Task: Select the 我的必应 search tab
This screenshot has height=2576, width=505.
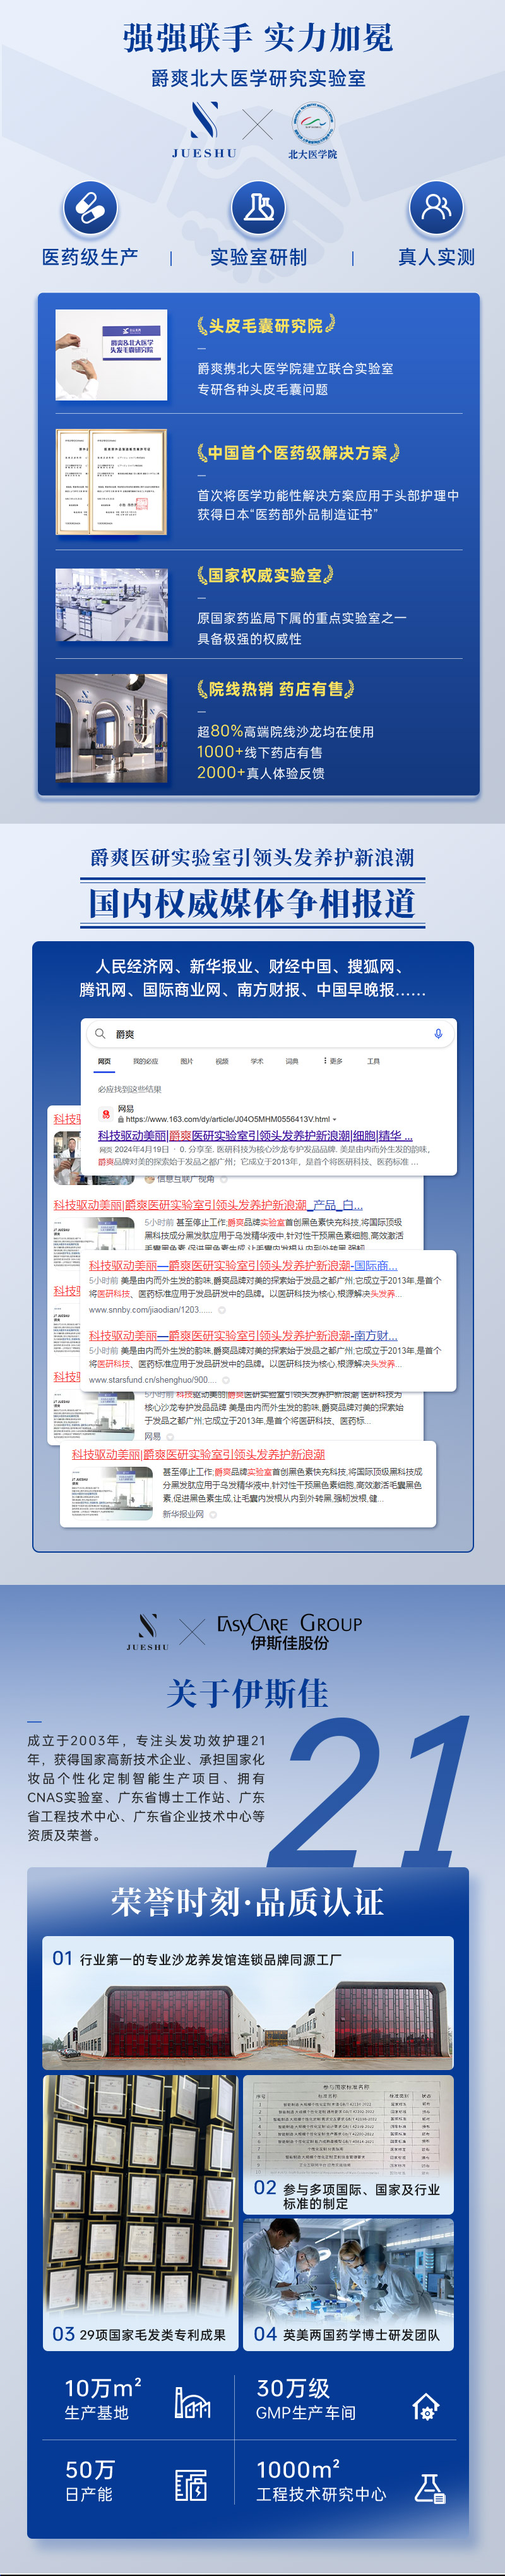Action: (145, 1061)
